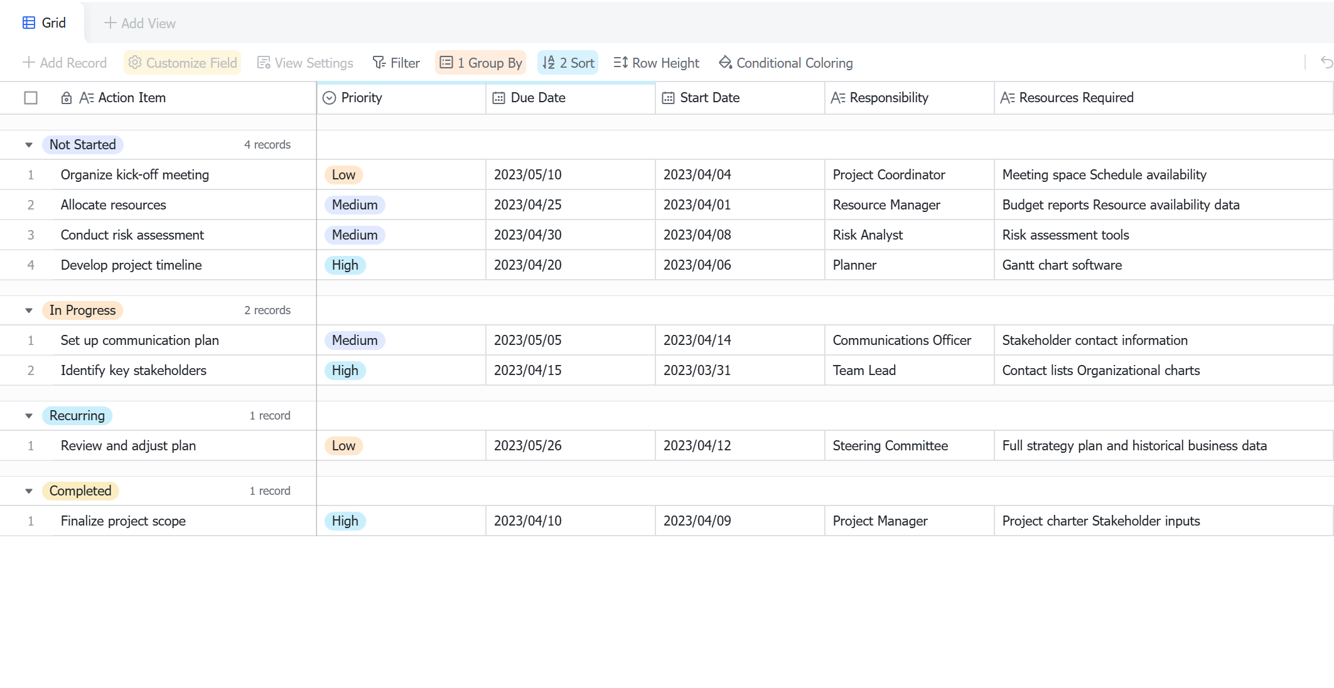Switch to the Grid view tab
The height and width of the screenshot is (688, 1334).
[x=44, y=23]
